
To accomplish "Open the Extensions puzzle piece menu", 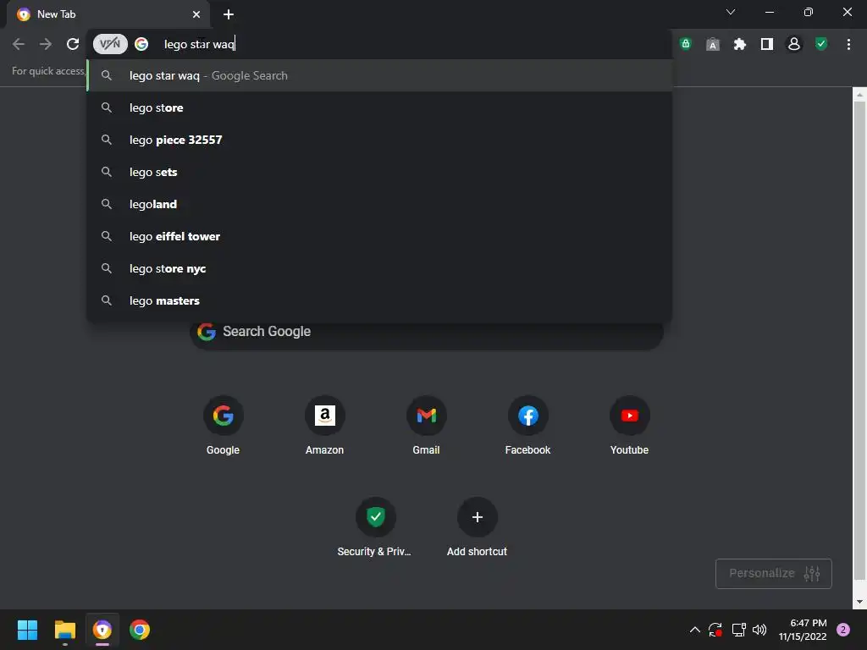I will click(x=740, y=44).
